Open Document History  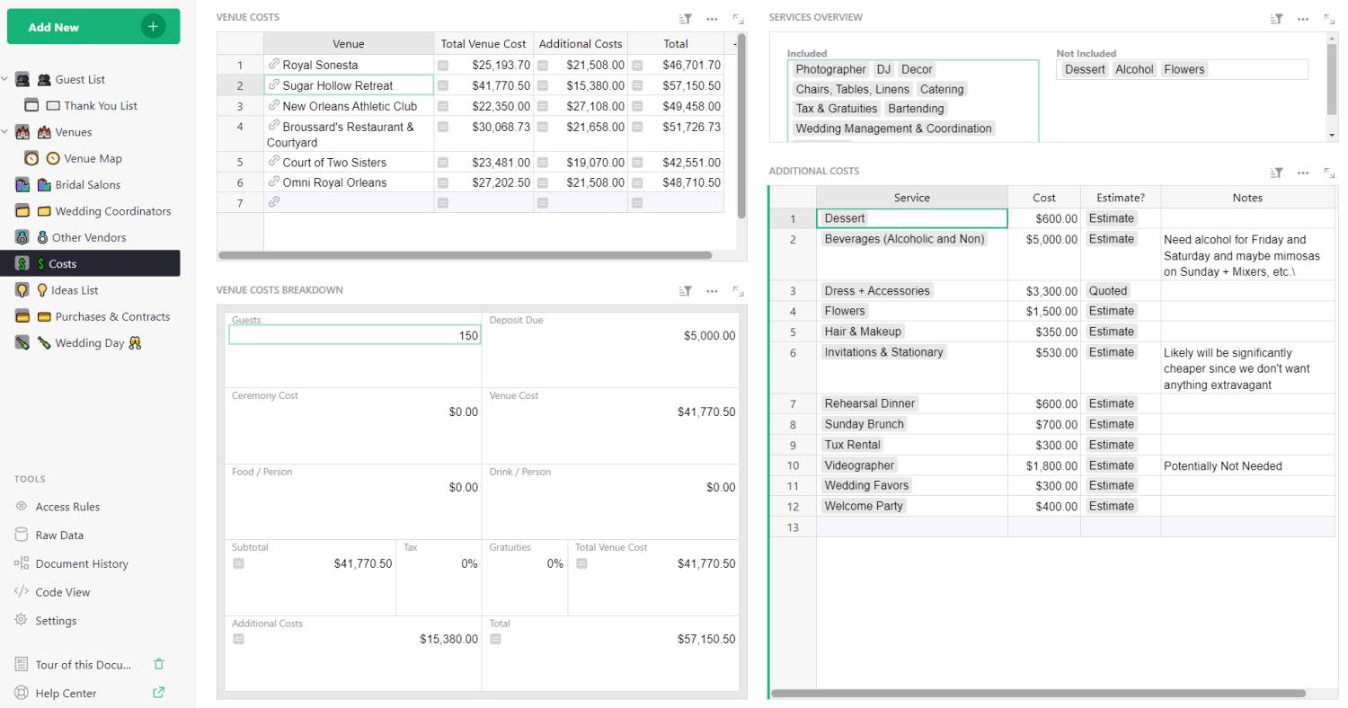click(82, 563)
